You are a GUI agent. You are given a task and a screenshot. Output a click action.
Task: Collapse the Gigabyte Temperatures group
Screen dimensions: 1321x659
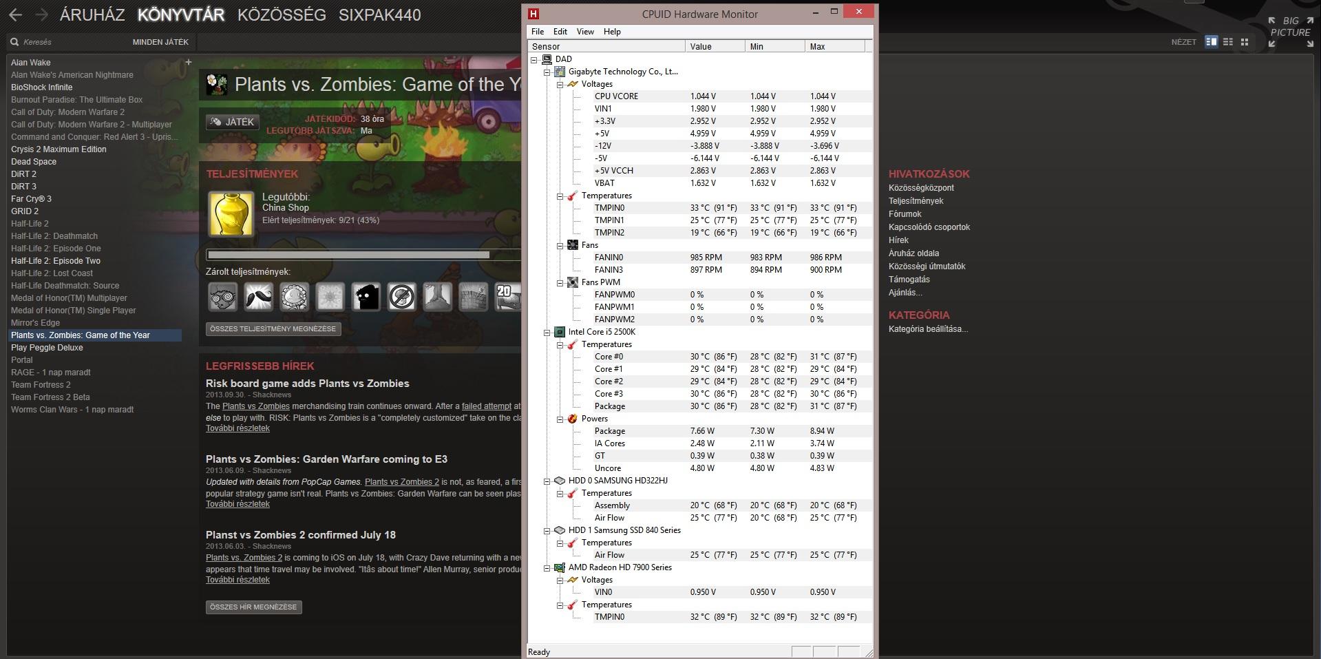tap(560, 196)
